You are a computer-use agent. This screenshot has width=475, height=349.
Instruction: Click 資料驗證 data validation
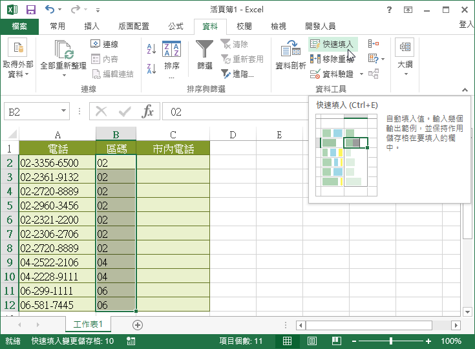click(332, 74)
